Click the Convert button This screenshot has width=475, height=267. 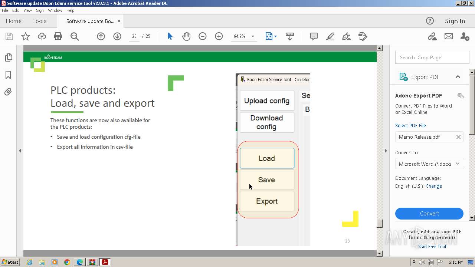pyautogui.click(x=429, y=214)
